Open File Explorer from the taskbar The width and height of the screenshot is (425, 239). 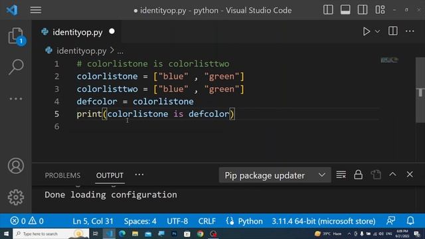(135, 234)
